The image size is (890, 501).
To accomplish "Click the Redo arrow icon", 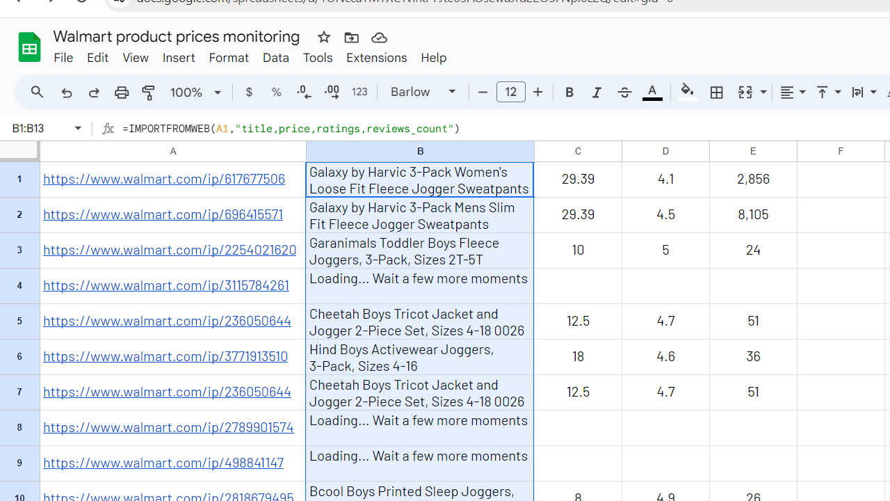I will (x=94, y=93).
